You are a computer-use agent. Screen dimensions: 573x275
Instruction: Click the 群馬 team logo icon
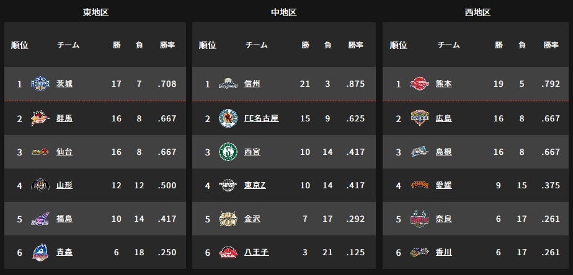tap(40, 118)
